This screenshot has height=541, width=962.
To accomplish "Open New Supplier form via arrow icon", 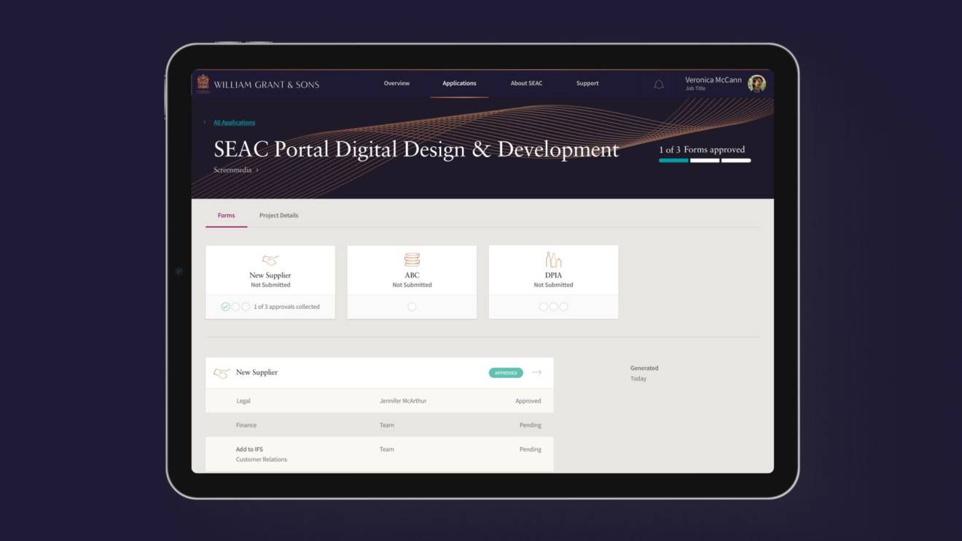I will click(x=536, y=373).
